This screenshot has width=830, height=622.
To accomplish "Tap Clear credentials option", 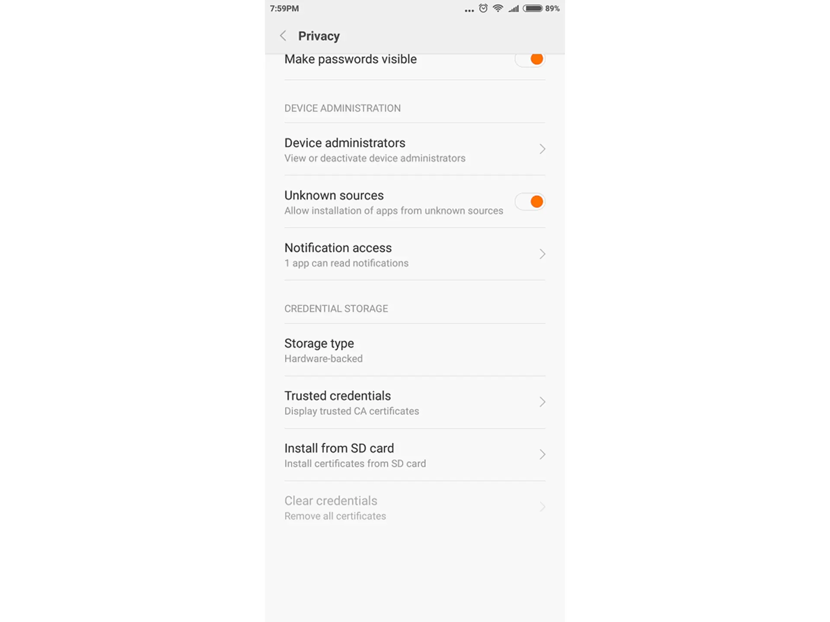I will point(415,507).
